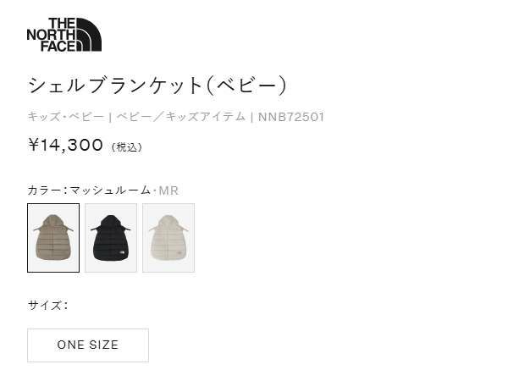Click the マッシュルーム color name text
Image resolution: width=508 pixels, height=381 pixels.
pos(110,190)
